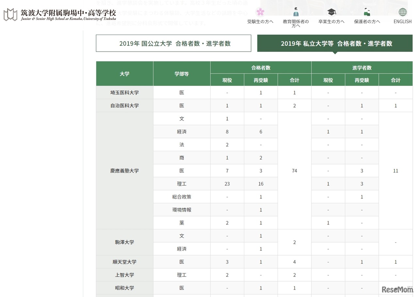Open the ENGLISH page link
The image size is (418, 297).
tap(402, 22)
